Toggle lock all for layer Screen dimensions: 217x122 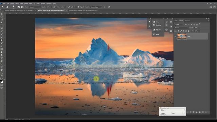point(189,31)
